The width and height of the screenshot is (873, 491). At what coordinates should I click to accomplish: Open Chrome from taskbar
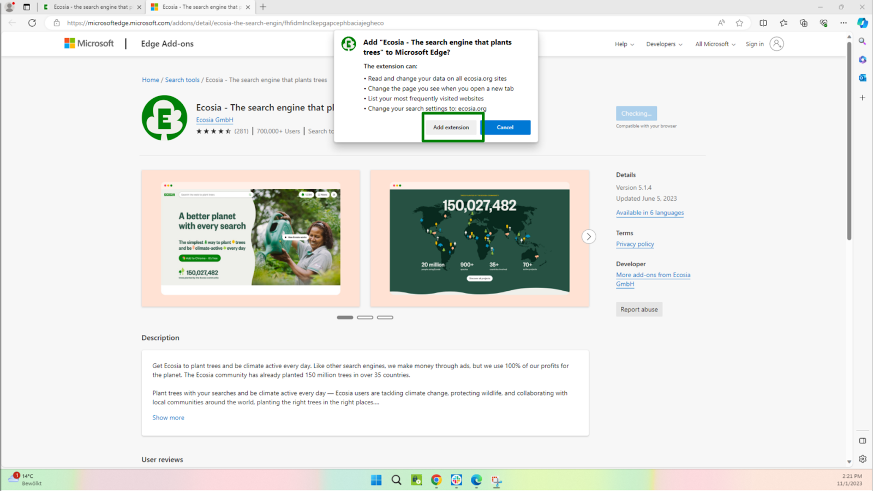(x=436, y=480)
